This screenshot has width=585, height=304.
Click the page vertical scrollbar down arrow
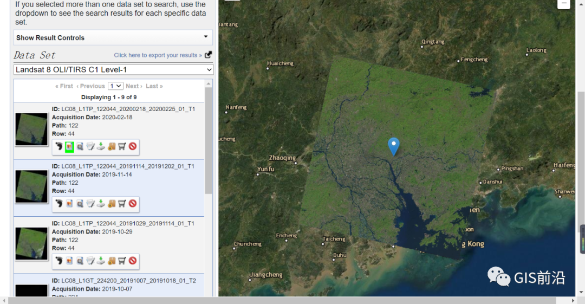[x=581, y=293]
